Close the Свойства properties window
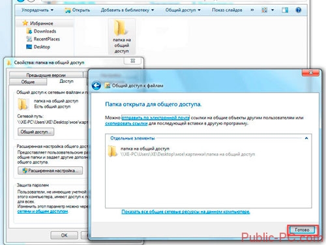This screenshot has height=245, width=326. [133, 61]
